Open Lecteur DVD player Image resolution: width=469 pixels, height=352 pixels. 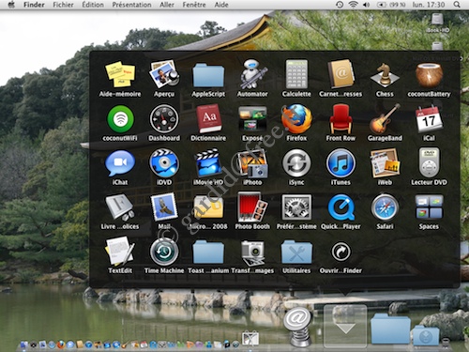(429, 163)
